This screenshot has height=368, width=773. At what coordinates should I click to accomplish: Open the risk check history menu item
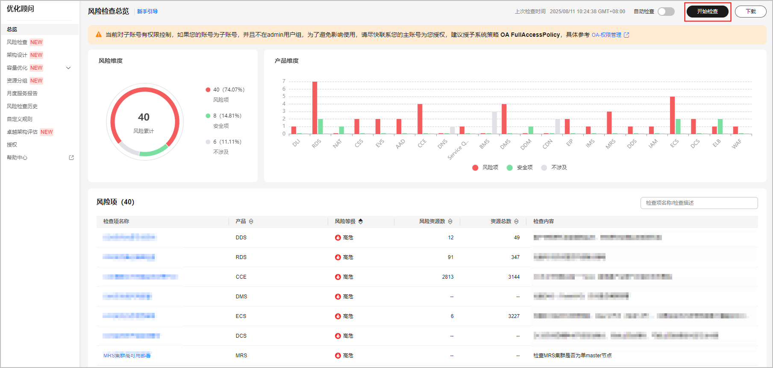click(x=22, y=106)
